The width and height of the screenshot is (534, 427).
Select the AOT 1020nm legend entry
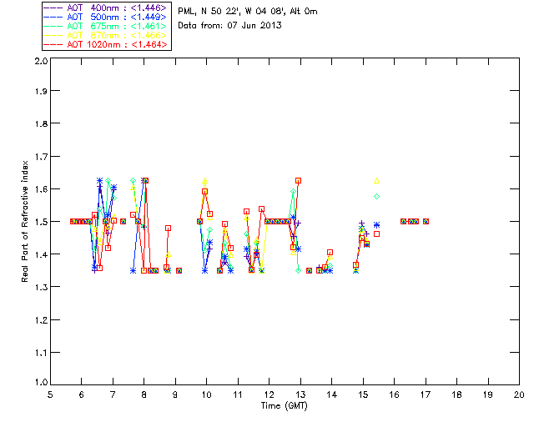pos(105,44)
